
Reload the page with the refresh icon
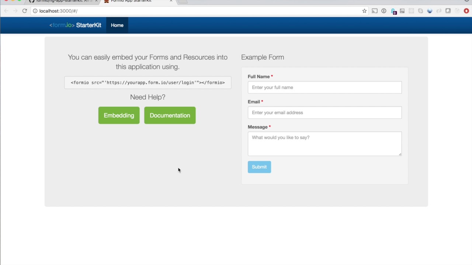click(x=24, y=11)
